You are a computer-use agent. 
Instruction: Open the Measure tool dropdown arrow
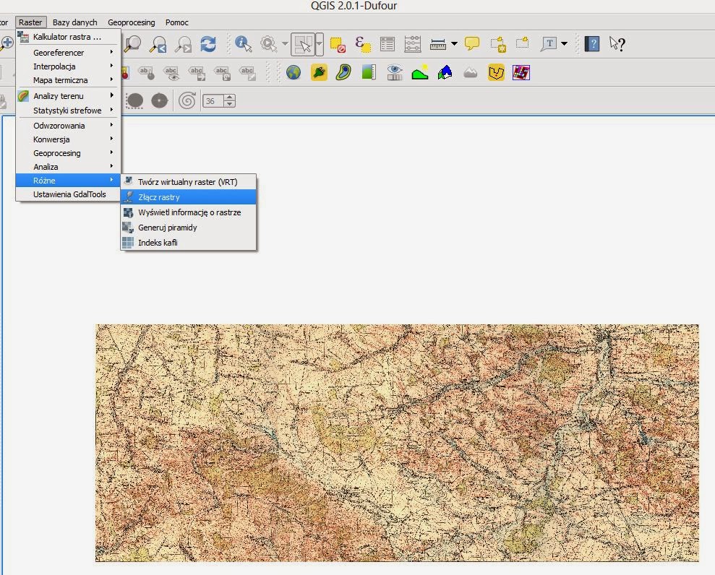click(454, 44)
